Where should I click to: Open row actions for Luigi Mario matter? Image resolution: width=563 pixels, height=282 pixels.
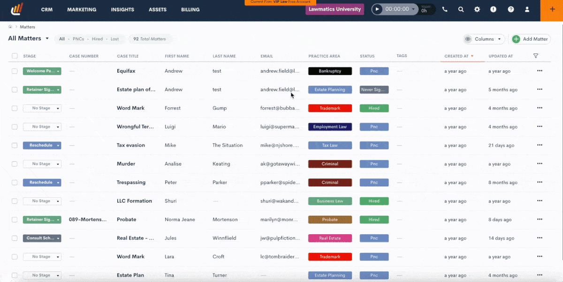click(540, 126)
